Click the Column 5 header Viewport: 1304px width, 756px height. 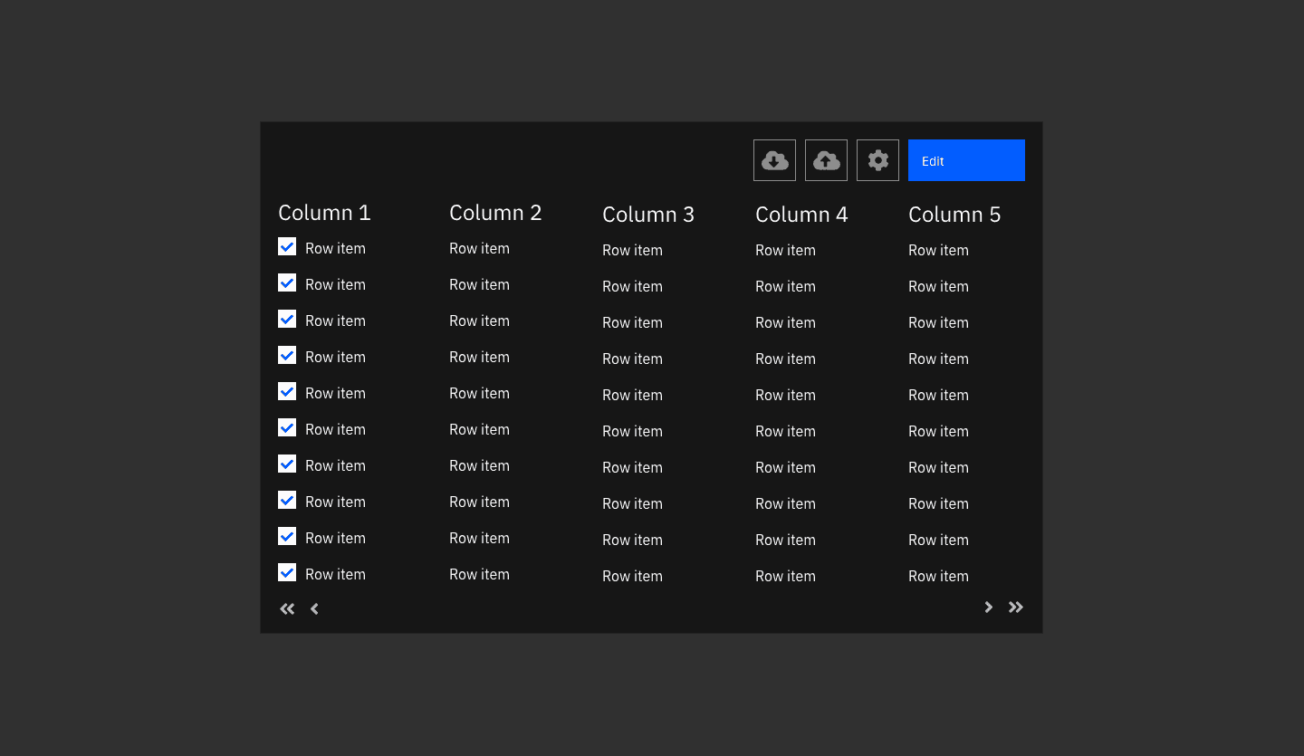coord(954,215)
